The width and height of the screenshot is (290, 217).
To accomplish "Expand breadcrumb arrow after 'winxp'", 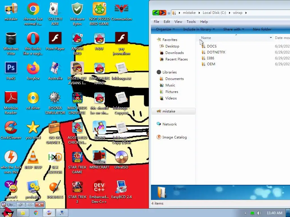I will [x=246, y=13].
